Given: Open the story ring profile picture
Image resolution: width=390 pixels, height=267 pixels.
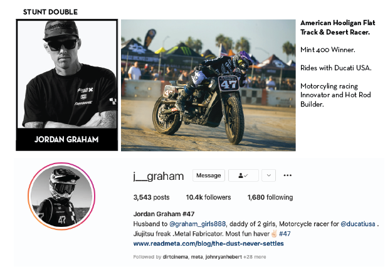Looking at the screenshot, I should (x=61, y=196).
